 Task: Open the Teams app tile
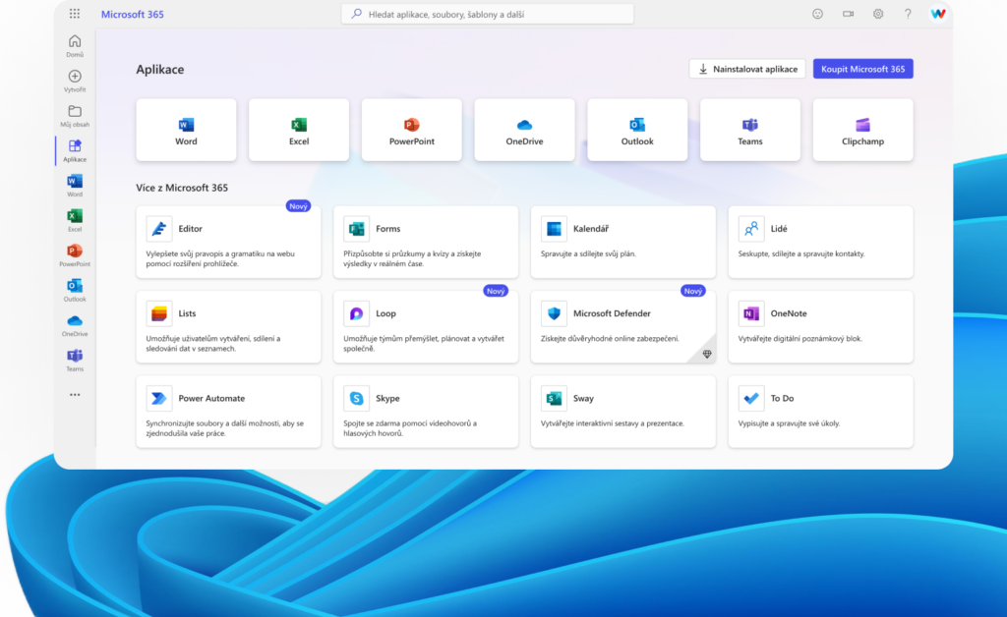tap(750, 130)
